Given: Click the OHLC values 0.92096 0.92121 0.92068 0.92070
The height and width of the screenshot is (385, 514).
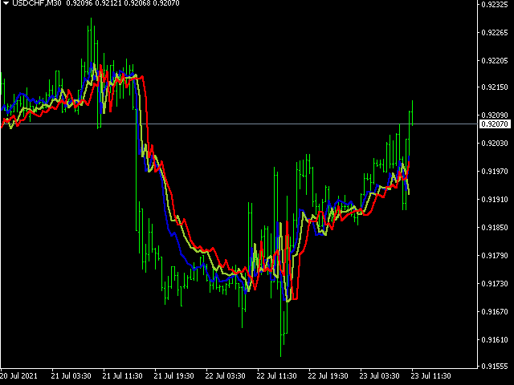Looking at the screenshot, I should click(x=123, y=3).
